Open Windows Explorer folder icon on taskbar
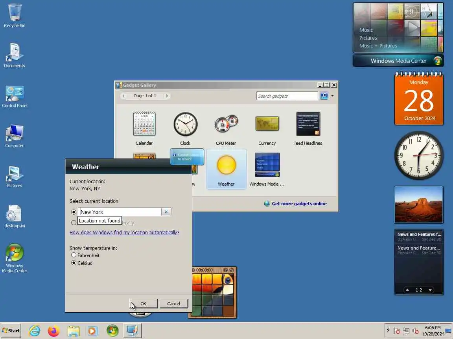The height and width of the screenshot is (339, 453). point(74,331)
